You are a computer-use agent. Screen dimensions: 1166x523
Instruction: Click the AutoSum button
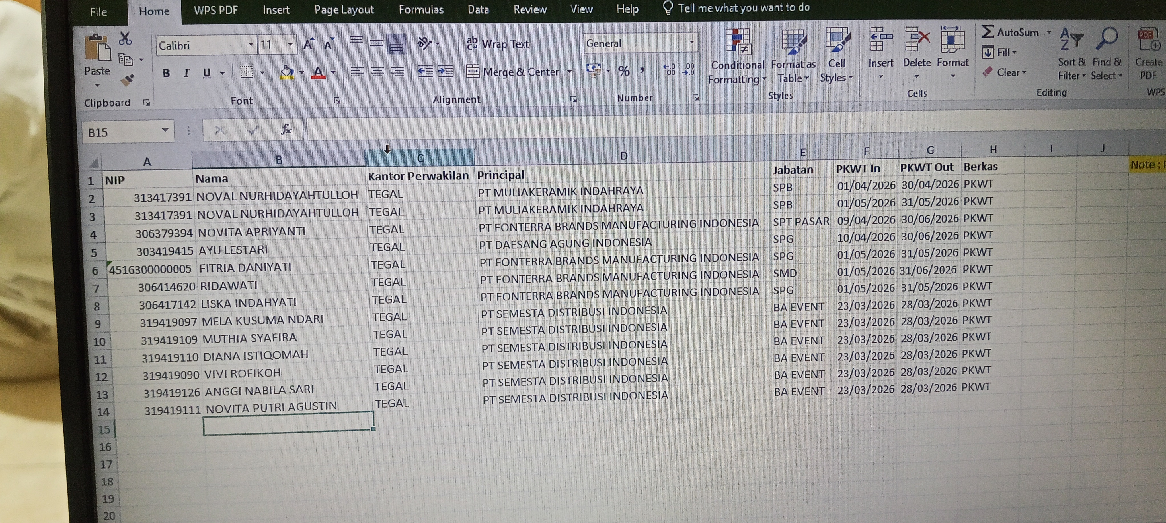click(1010, 32)
